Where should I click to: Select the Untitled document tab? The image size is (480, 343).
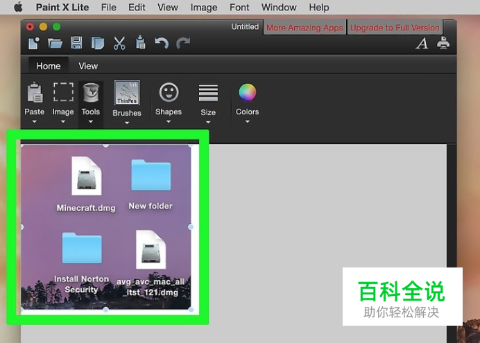coord(245,27)
